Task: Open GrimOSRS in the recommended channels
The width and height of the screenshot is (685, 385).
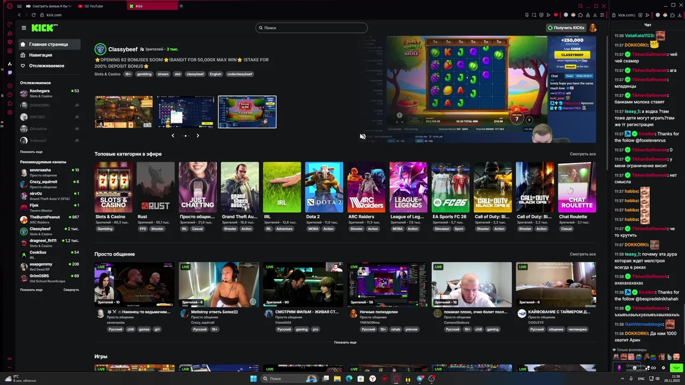Action: point(49,278)
